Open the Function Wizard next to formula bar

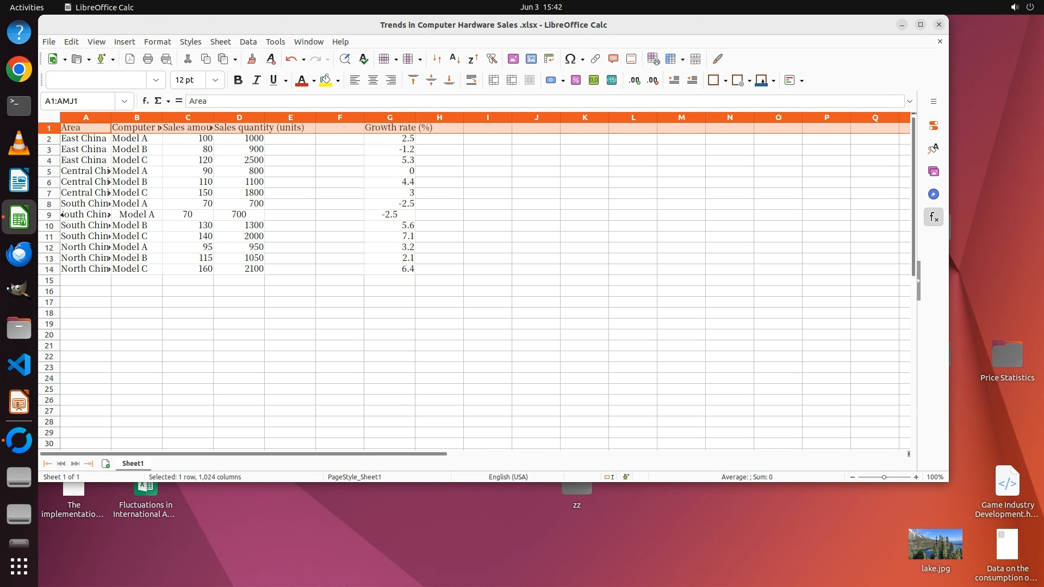click(x=145, y=101)
